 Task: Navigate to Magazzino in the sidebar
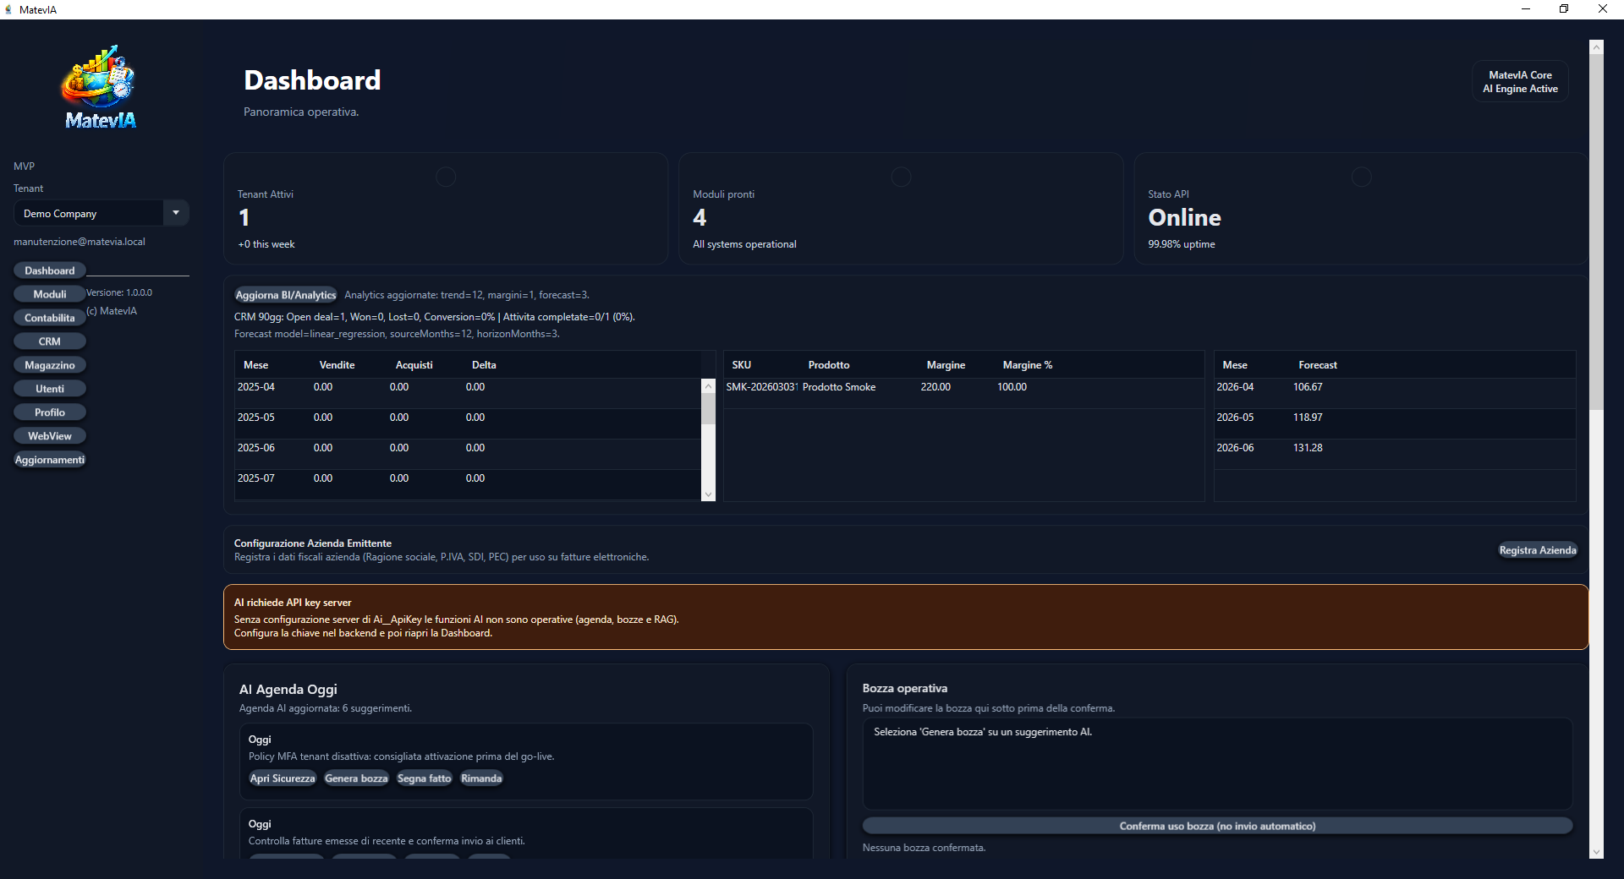click(50, 365)
